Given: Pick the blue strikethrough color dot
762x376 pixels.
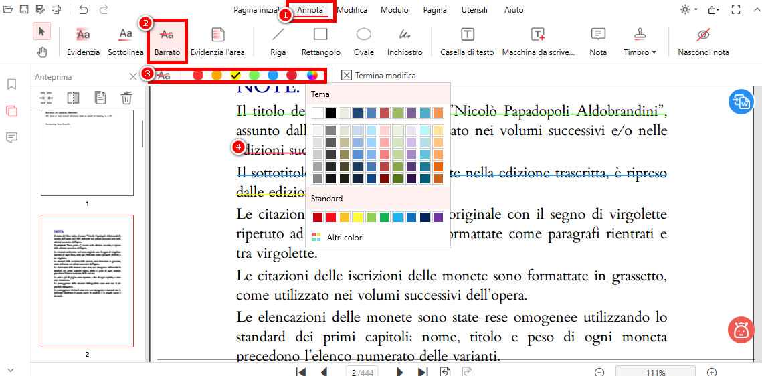Looking at the screenshot, I should (x=273, y=76).
